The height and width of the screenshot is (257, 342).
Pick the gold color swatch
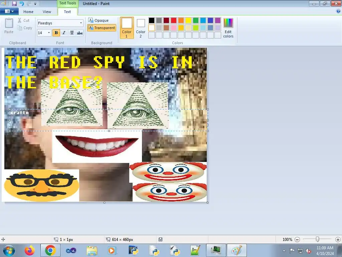tap(181, 28)
